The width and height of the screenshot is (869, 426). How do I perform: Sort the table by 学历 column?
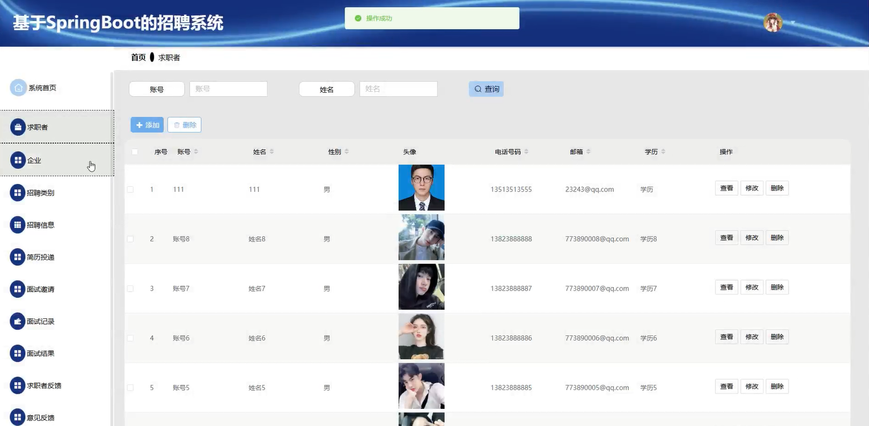[x=663, y=151]
